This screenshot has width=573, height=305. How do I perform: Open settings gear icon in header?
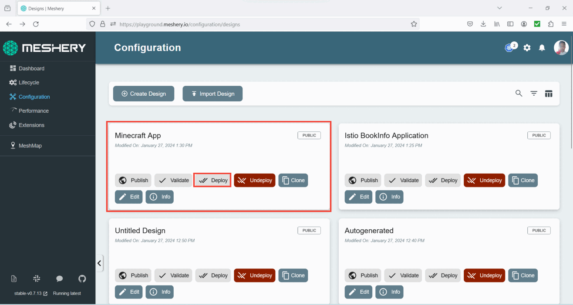[x=527, y=48]
